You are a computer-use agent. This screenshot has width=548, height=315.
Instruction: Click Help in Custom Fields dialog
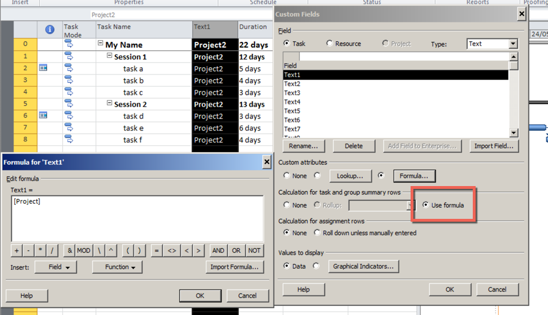tap(303, 290)
